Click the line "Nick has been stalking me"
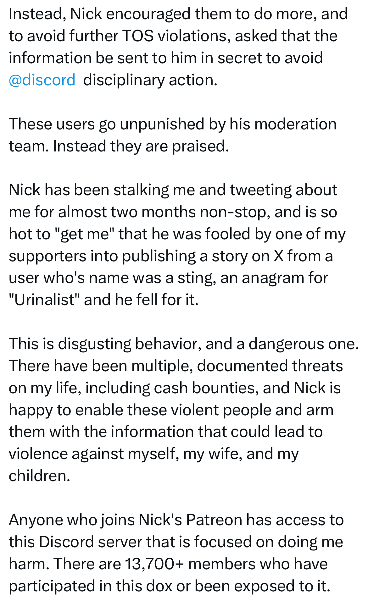This screenshot has height=609, width=368. coord(173,190)
